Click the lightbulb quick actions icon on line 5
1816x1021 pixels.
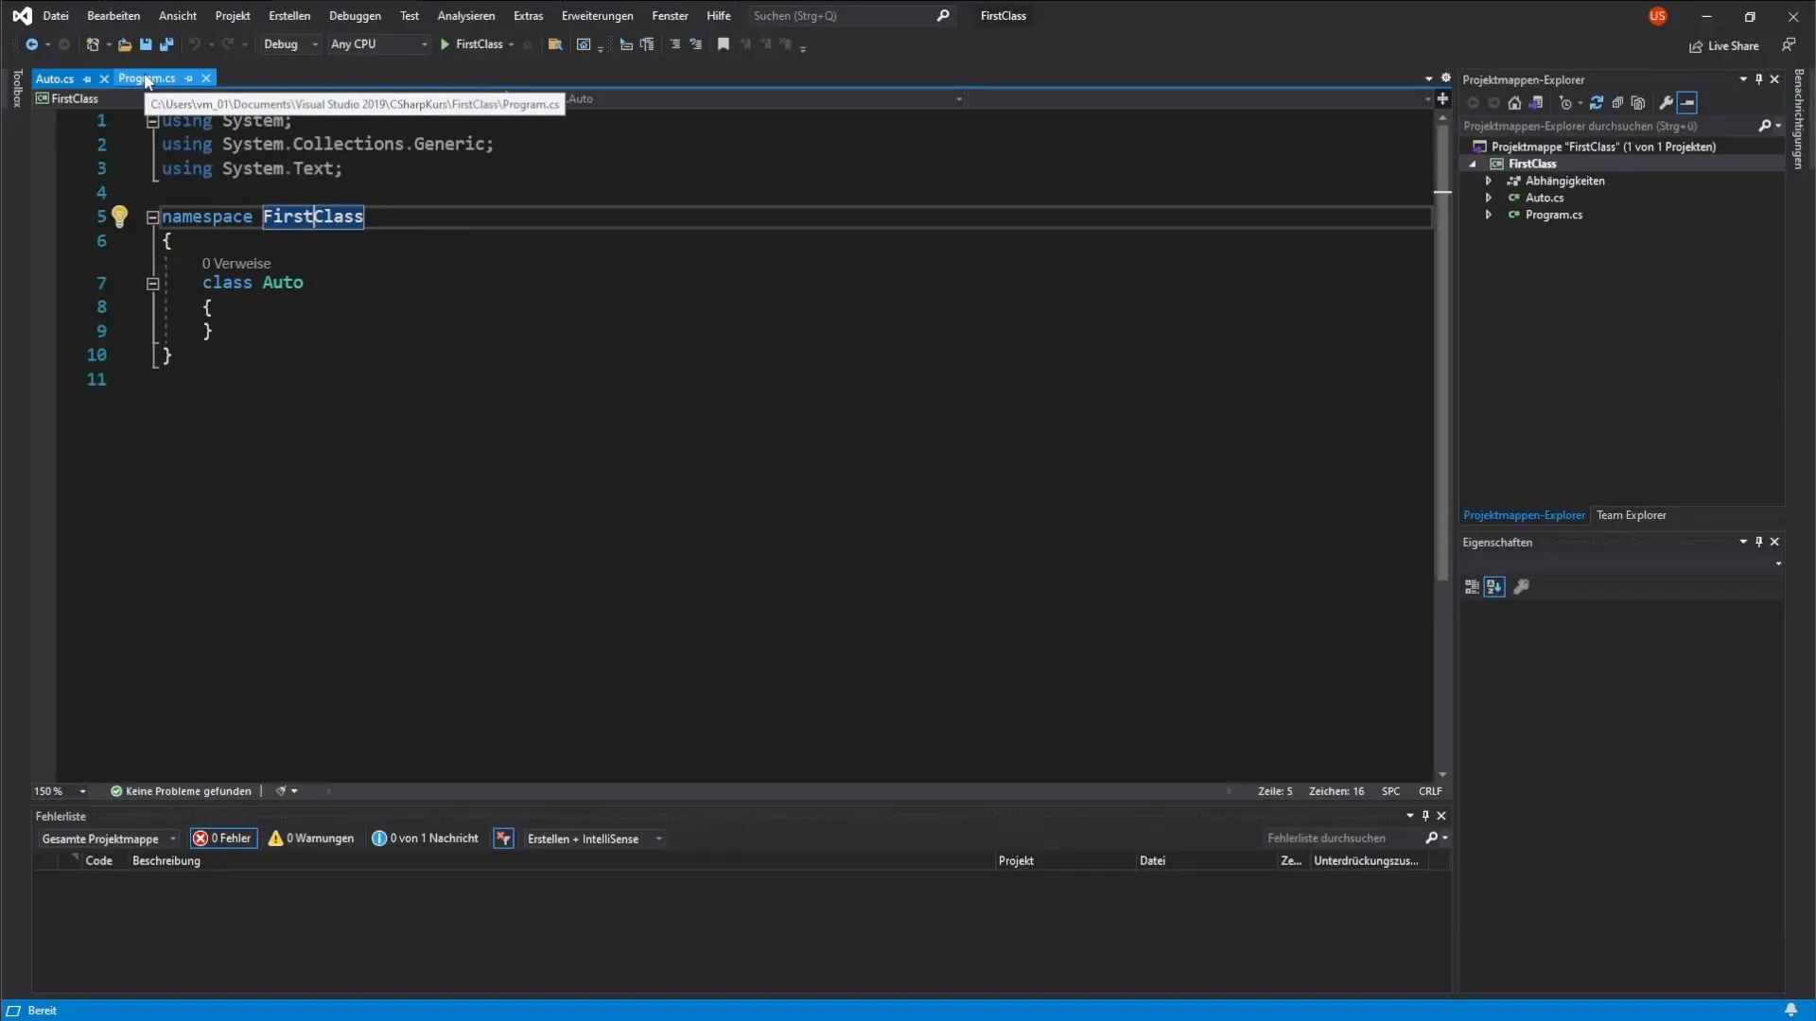119,216
